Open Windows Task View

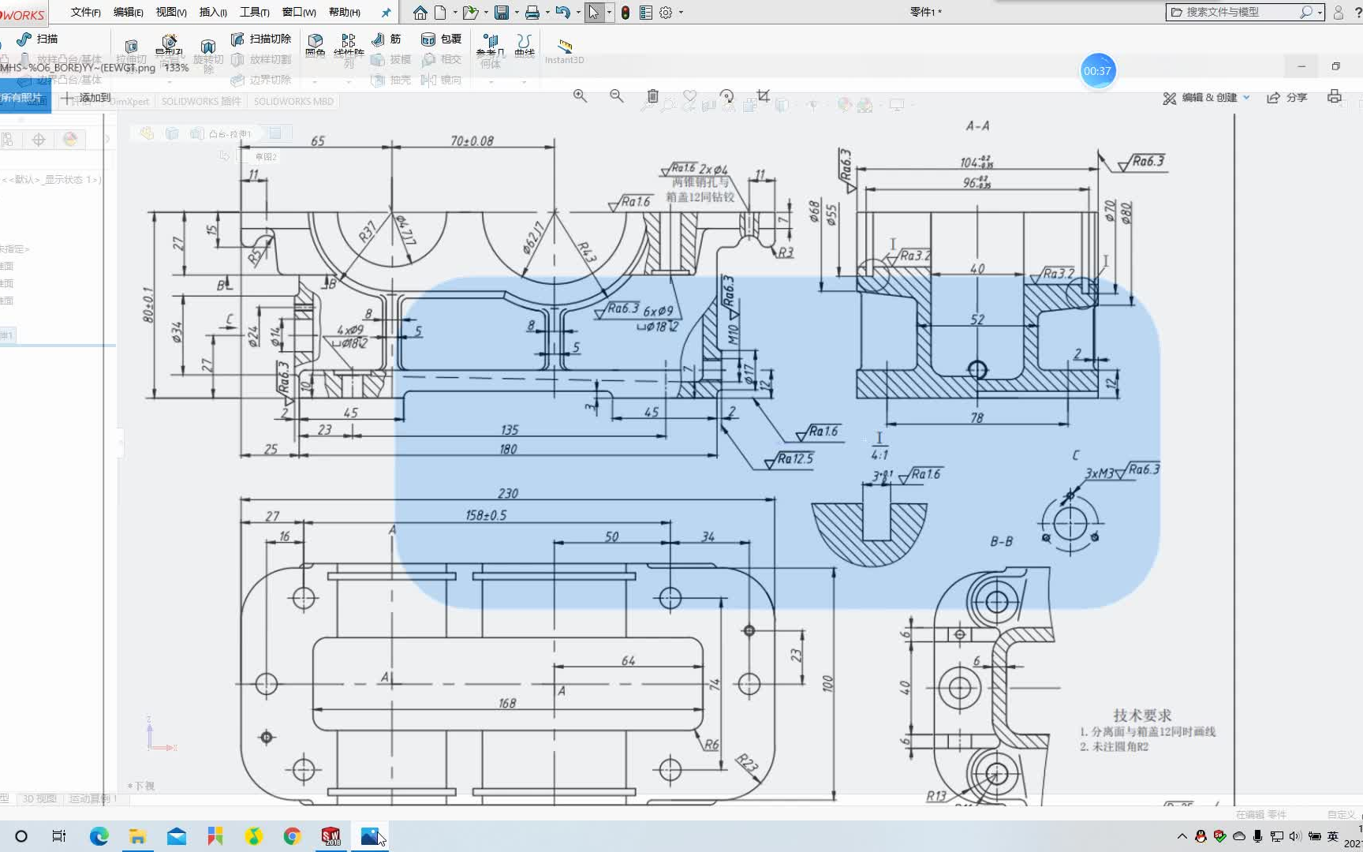coord(59,836)
